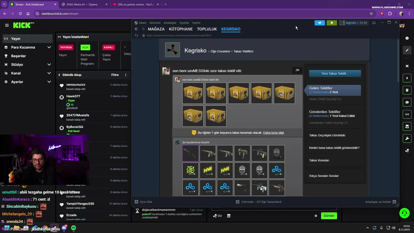Switch to the TOPLULUK tab
The height and width of the screenshot is (233, 414).
point(207,29)
